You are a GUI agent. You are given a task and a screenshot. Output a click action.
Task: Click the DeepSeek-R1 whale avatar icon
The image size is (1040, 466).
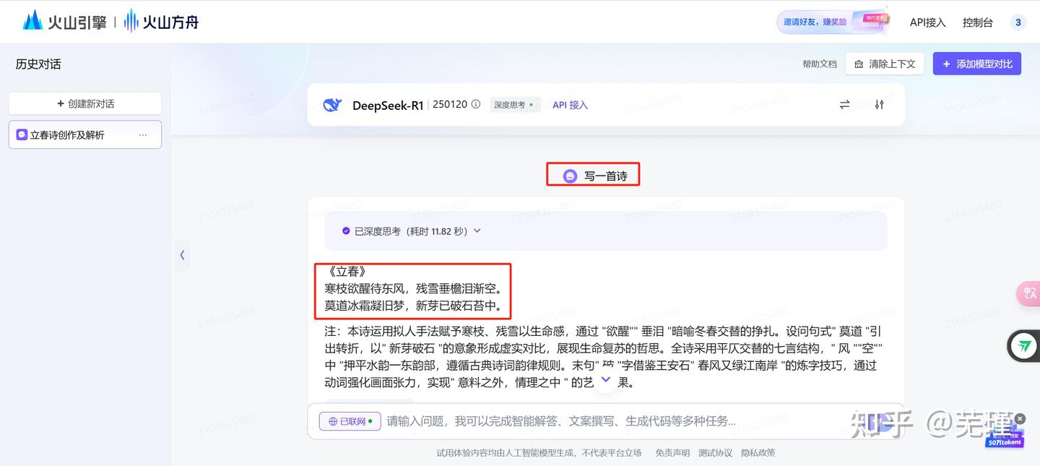[x=331, y=104]
